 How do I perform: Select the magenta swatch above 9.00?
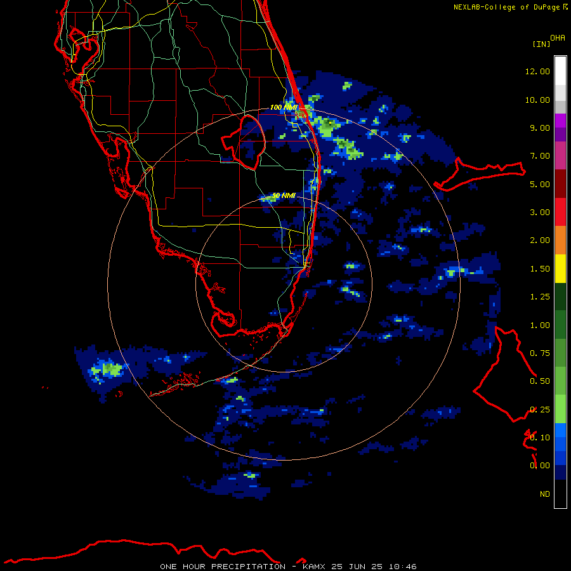pyautogui.click(x=560, y=121)
